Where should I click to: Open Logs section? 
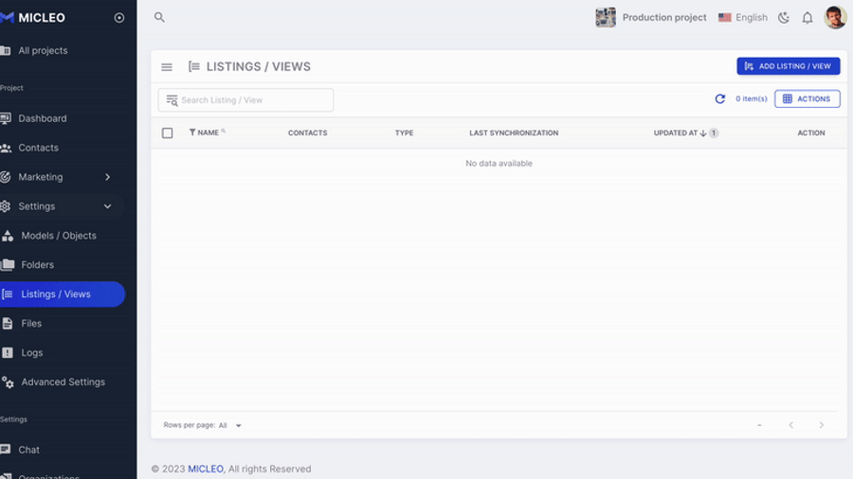pos(31,353)
